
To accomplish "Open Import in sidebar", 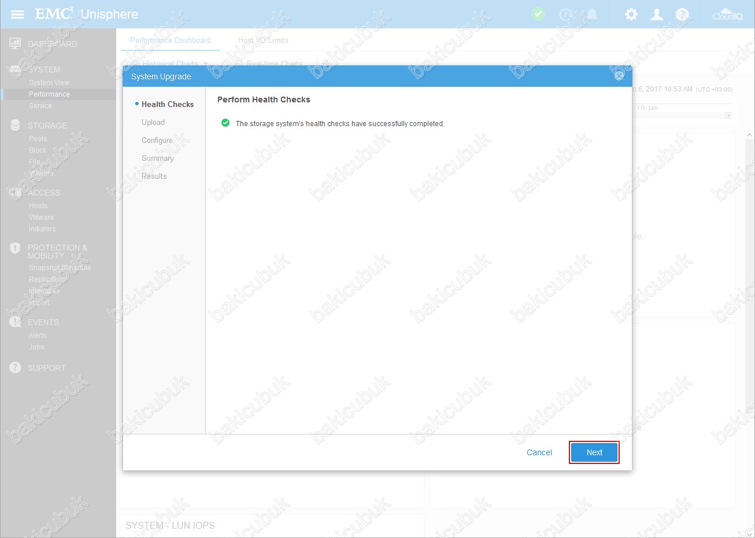I will [39, 303].
